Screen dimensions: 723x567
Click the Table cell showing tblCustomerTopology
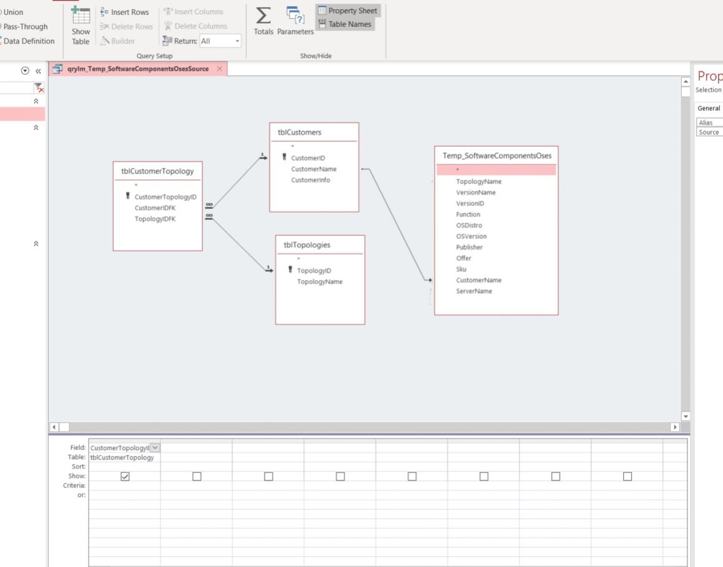tap(125, 457)
